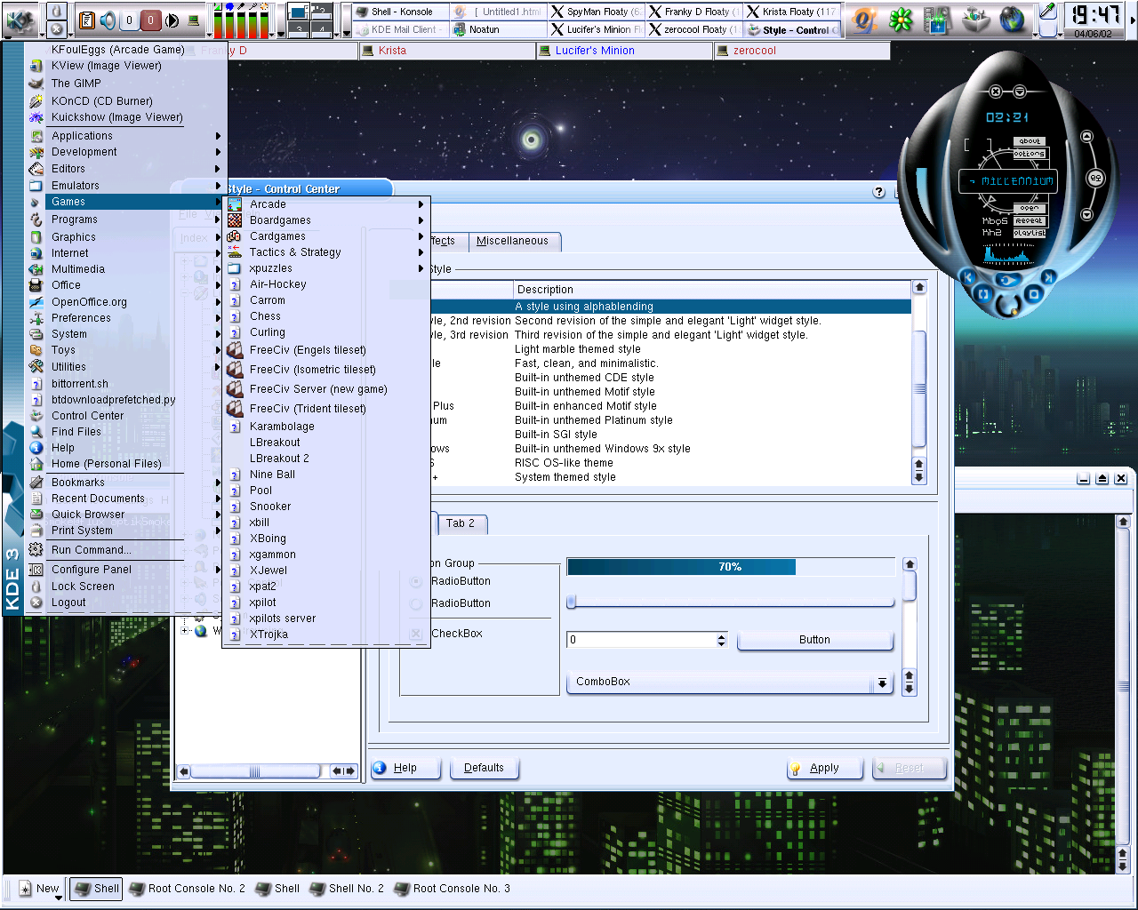This screenshot has height=910, width=1138.
Task: Expand the Arcade games submenu
Action: [x=325, y=204]
